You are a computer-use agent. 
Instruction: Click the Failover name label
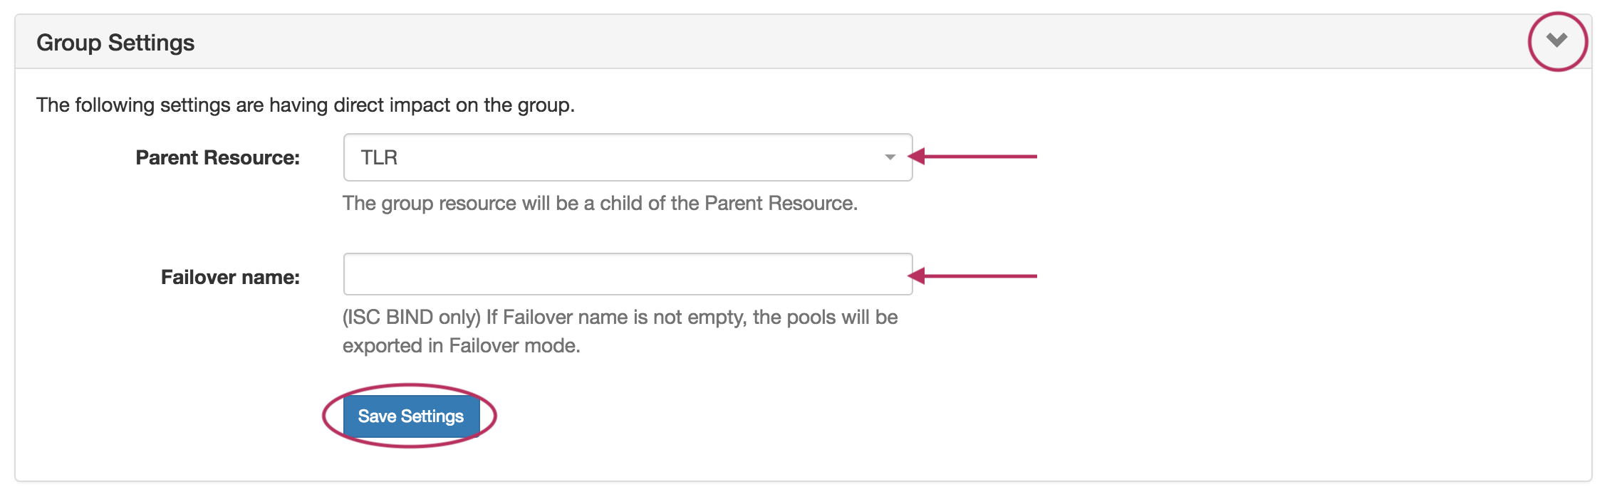click(230, 277)
